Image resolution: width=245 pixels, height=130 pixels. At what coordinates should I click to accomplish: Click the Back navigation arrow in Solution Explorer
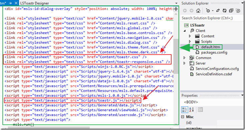coord(185,11)
